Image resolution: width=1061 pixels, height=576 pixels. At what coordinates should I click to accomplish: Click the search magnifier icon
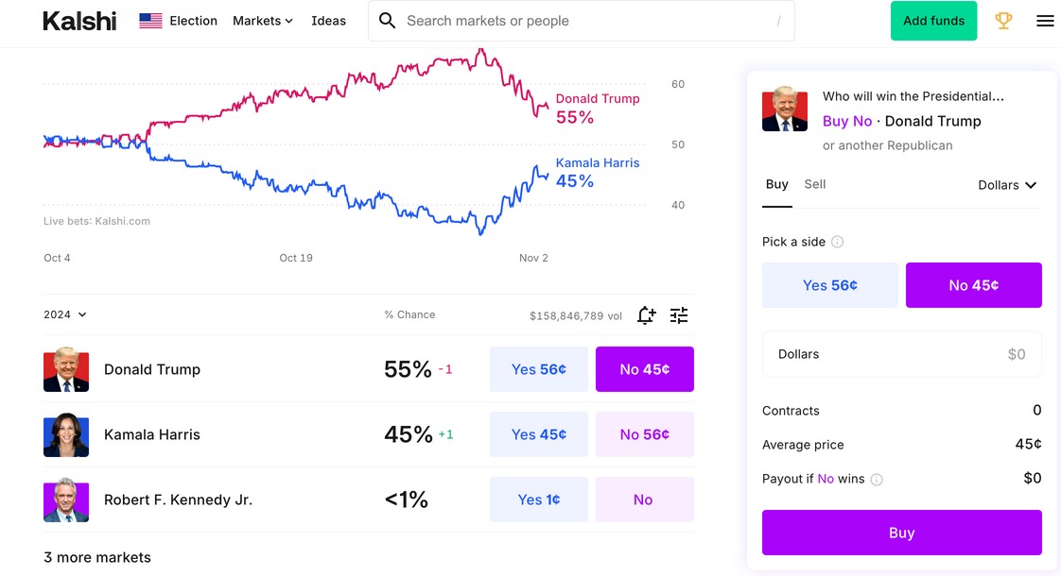[387, 21]
